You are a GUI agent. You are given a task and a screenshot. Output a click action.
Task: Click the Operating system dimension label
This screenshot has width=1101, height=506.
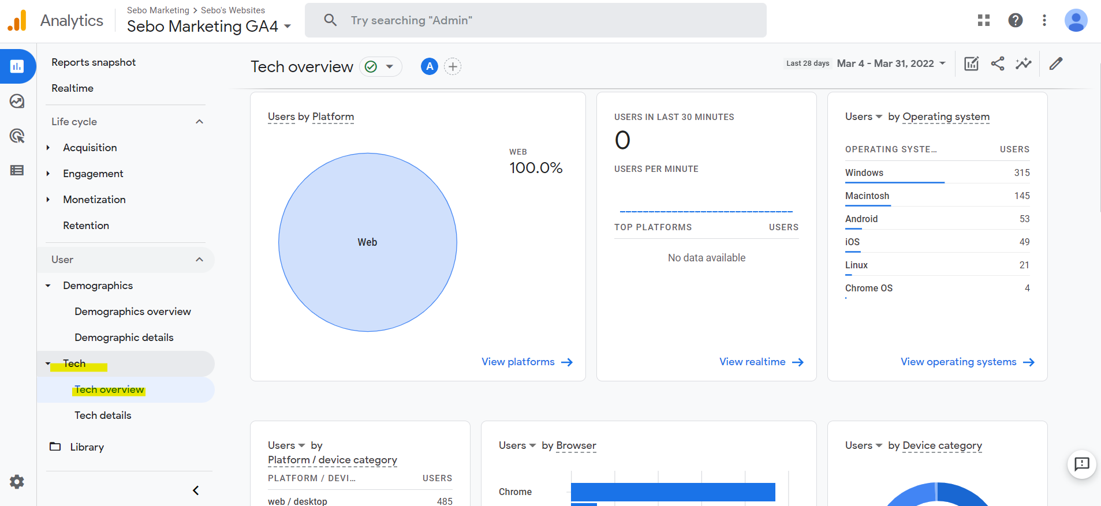946,117
